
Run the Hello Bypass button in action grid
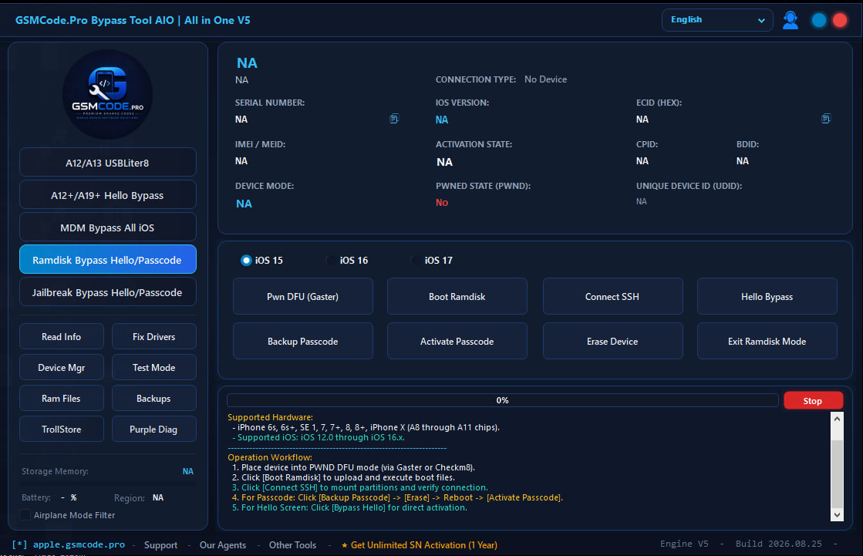[x=767, y=296]
